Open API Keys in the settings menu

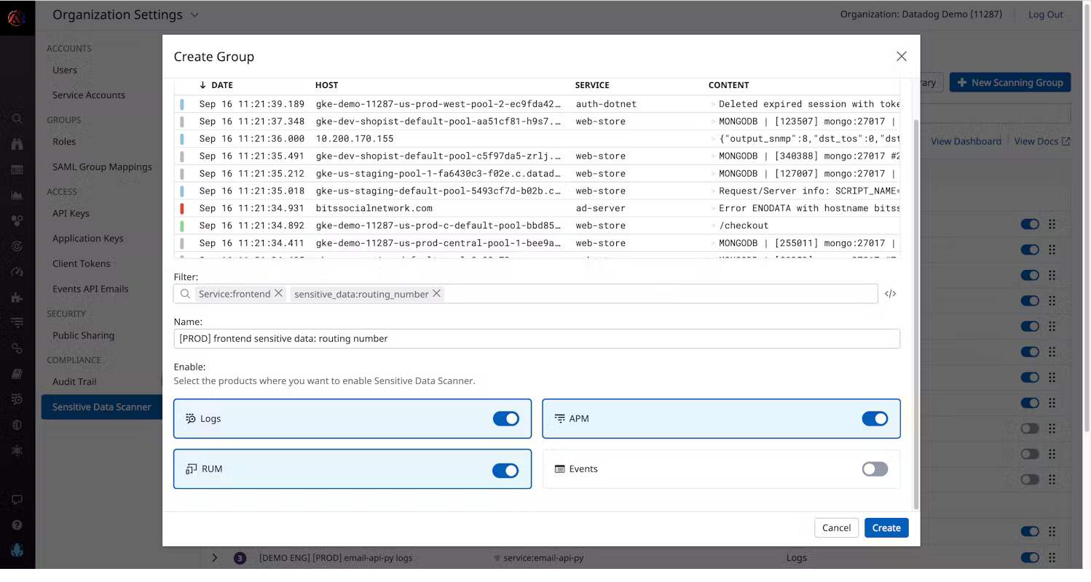tap(71, 213)
